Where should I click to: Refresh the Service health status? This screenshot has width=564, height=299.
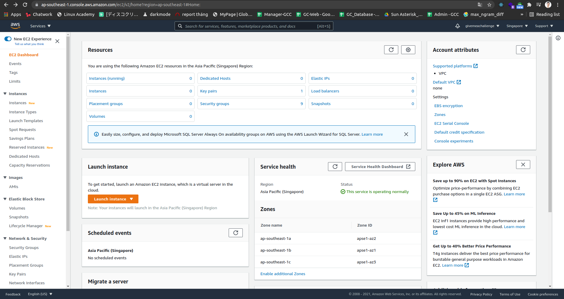coord(335,166)
